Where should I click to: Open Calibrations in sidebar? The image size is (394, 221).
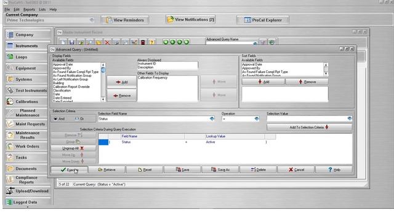[x=28, y=101]
